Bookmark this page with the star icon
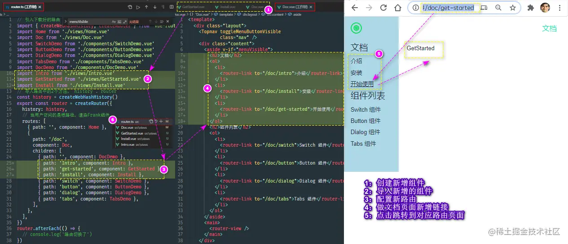Image resolution: width=568 pixels, height=244 pixels. [513, 8]
